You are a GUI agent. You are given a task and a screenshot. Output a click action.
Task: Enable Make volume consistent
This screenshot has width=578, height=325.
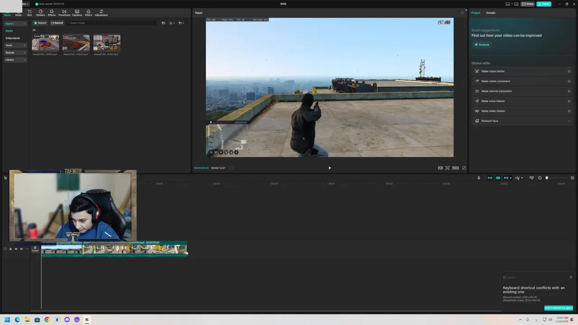[x=569, y=91]
